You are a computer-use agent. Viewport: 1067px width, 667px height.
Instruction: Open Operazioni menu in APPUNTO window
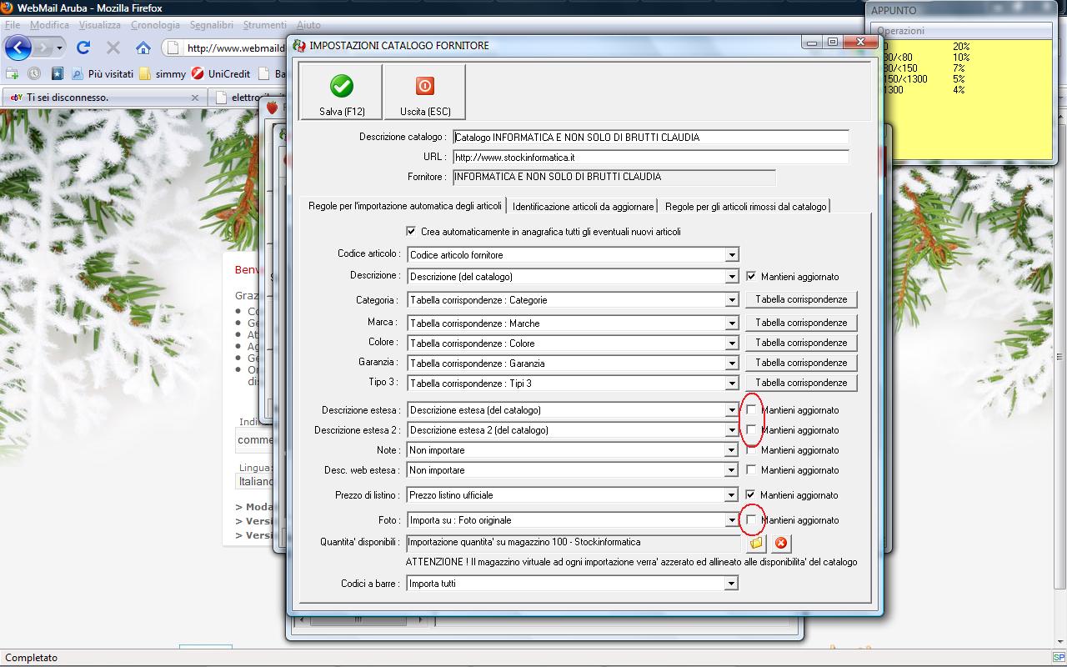(900, 31)
